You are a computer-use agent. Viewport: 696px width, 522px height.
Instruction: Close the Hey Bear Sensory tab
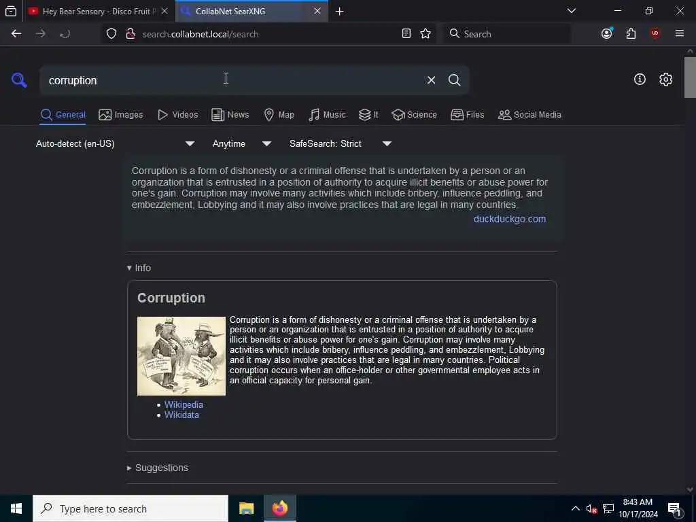164,11
